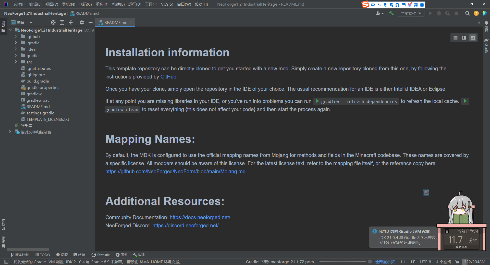The image size is (490, 265).
Task: Click the Gradle download progress bar
Action: [x=342, y=262]
